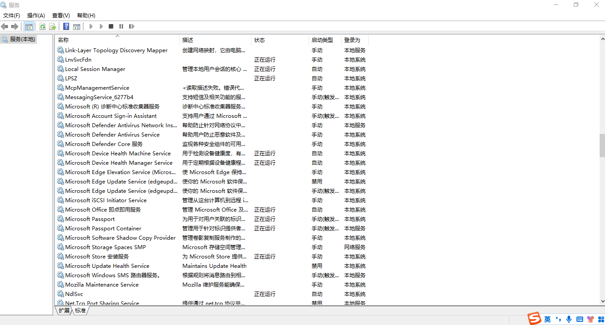Click the gear icon beside Microsoft Passport Container

(61, 228)
